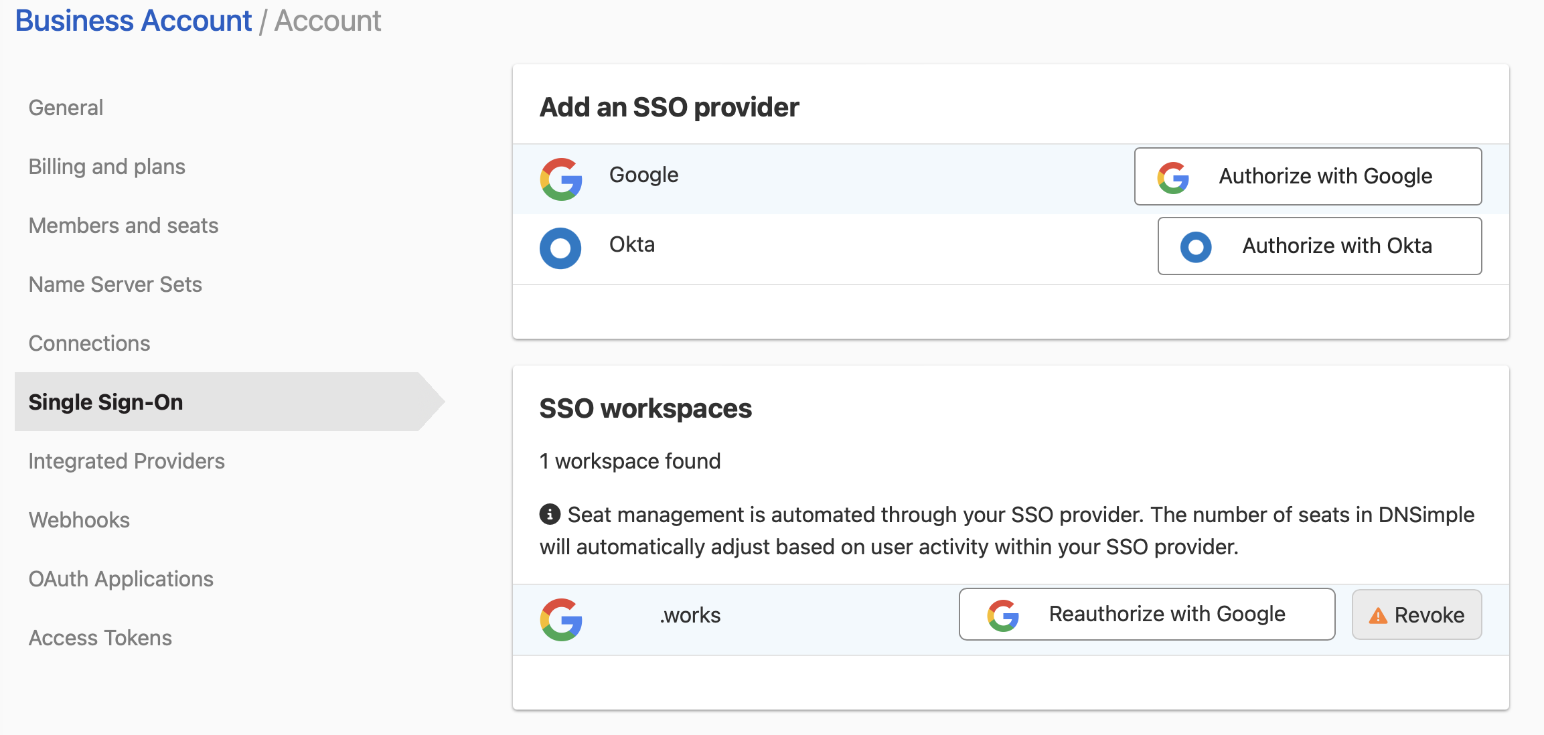Click the Okta icon inside the Authorize button
Image resolution: width=1544 pixels, height=735 pixels.
pos(1196,246)
